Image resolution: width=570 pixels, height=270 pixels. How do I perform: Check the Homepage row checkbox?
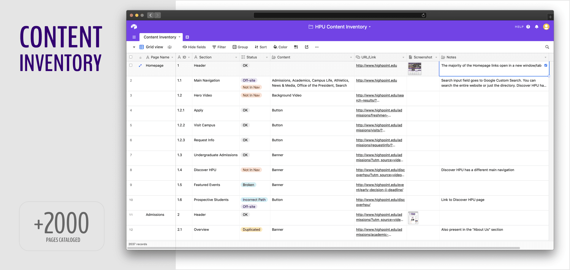point(131,65)
